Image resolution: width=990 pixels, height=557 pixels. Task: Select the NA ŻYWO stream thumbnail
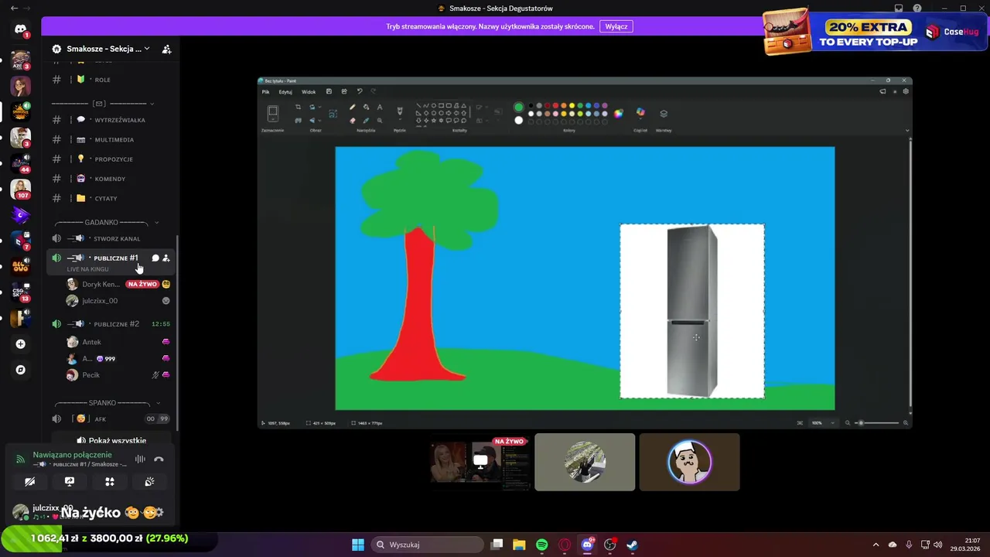(x=480, y=462)
